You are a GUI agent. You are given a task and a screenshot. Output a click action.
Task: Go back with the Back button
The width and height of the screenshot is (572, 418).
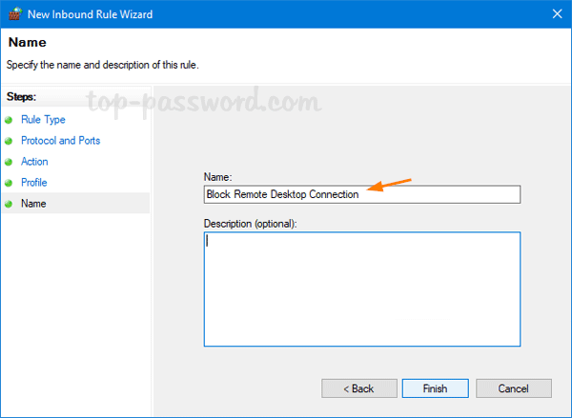point(358,388)
